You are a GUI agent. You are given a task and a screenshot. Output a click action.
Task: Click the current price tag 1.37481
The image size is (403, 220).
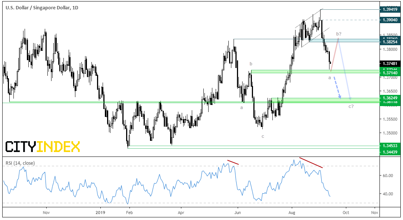point(390,63)
